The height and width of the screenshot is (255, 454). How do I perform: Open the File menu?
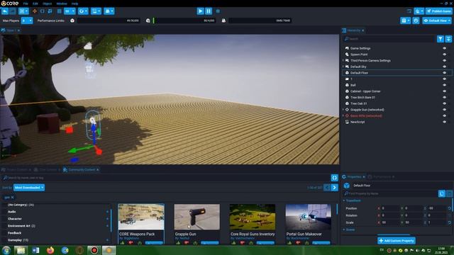26,4
